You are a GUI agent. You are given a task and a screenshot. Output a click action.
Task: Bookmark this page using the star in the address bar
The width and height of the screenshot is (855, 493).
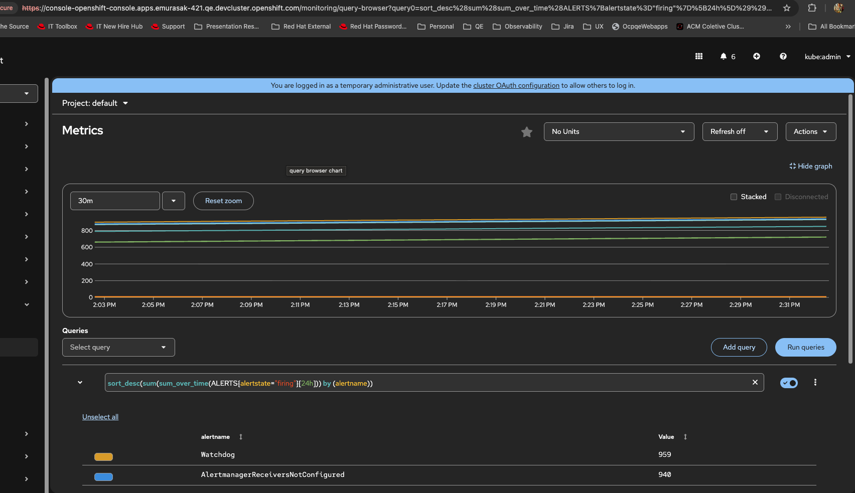coord(786,8)
